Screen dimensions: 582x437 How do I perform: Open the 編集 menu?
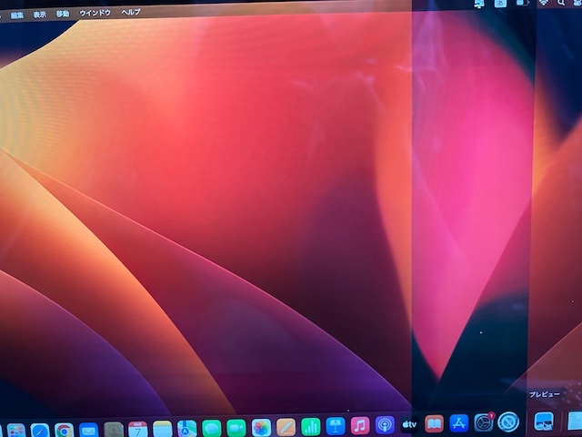16,15
